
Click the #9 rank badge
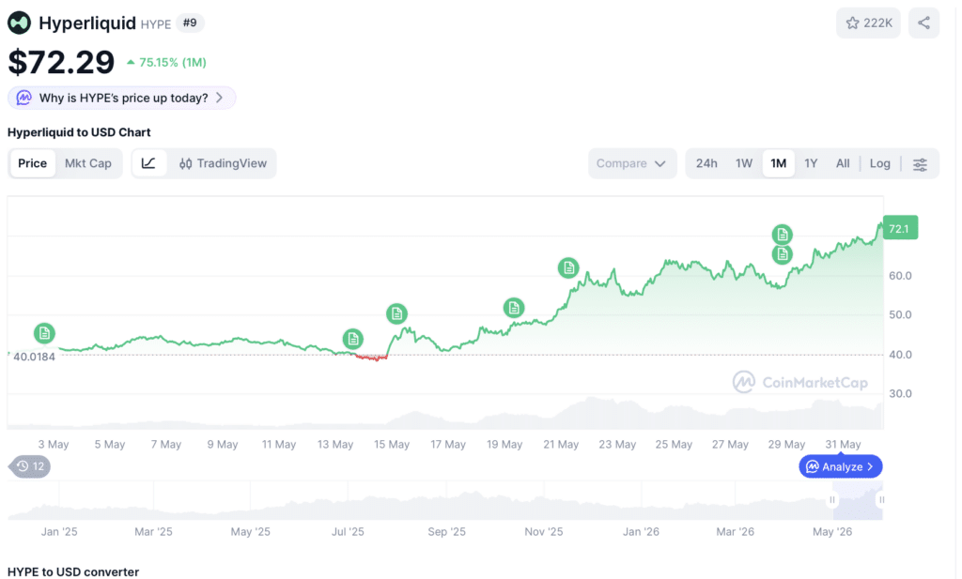coord(190,23)
